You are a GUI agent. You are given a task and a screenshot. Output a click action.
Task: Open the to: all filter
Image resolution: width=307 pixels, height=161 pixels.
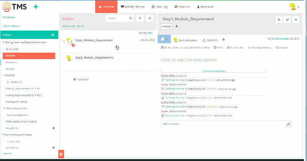point(80,26)
